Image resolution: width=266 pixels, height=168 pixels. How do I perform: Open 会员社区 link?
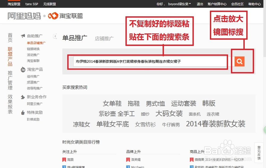(x=237, y=4)
